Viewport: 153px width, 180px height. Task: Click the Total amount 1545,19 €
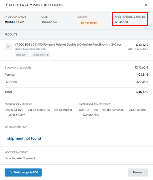(x=142, y=92)
